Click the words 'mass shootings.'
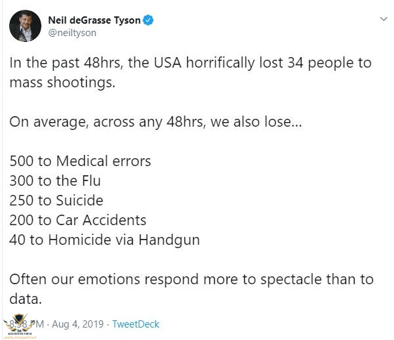This screenshot has width=394, height=340. pos(56,83)
